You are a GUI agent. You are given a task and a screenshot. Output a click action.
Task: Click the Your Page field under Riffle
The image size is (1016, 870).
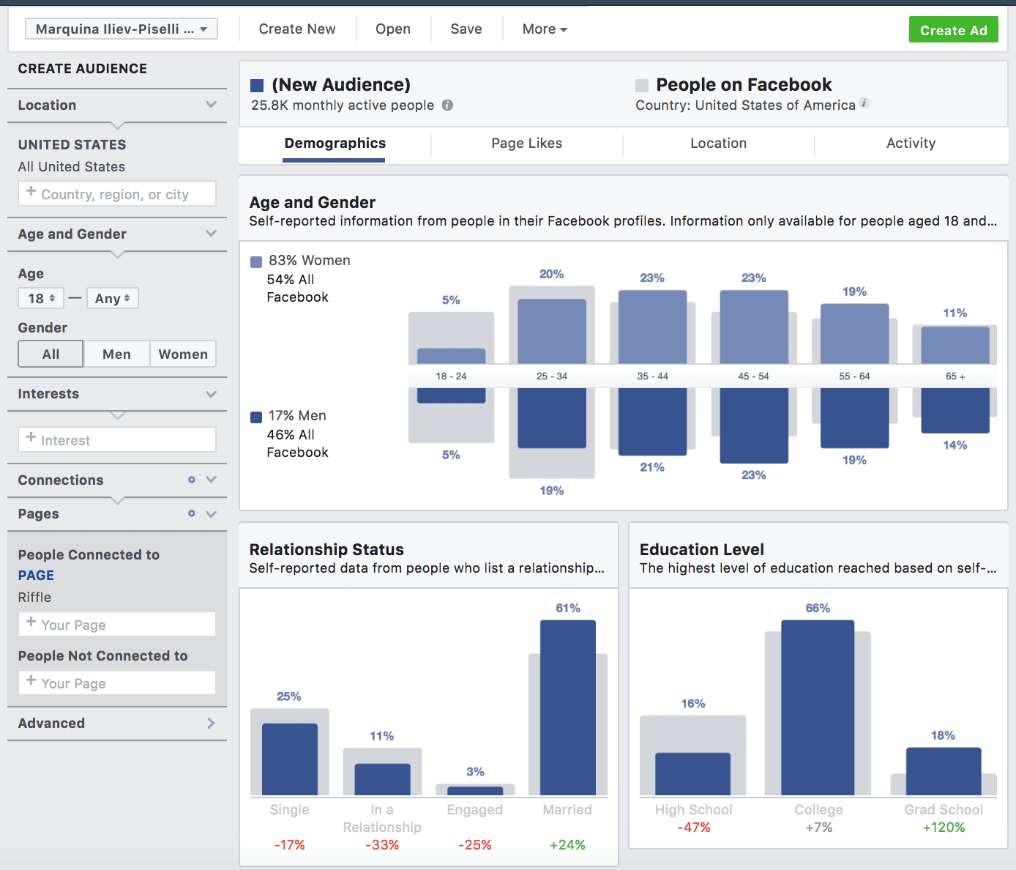pos(117,624)
